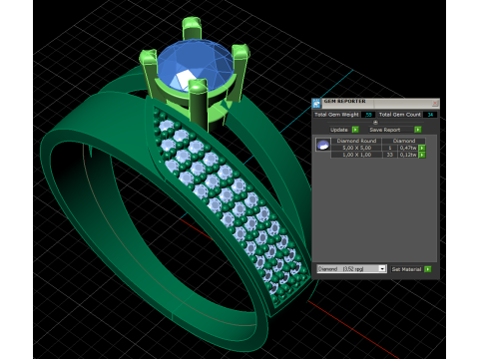
Task: Select the blue center gemstone on ring
Action: point(196,66)
